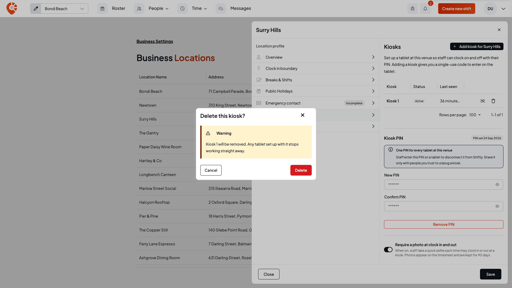Image resolution: width=512 pixels, height=288 pixels.
Task: Click the Overview person icon
Action: [259, 57]
